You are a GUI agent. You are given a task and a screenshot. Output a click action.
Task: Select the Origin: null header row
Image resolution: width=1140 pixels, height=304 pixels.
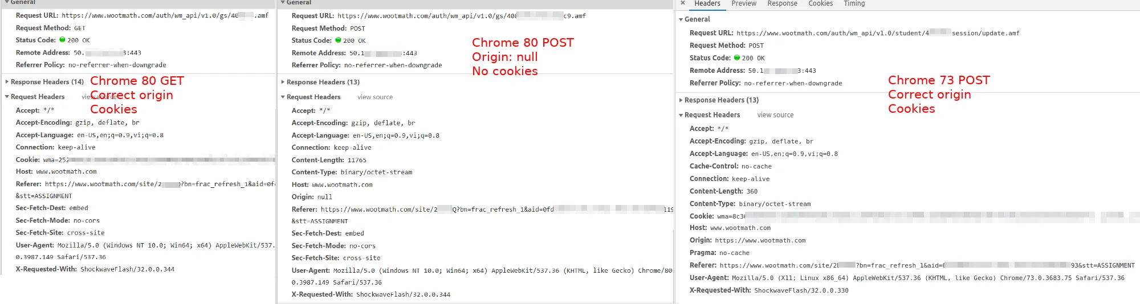(x=312, y=197)
